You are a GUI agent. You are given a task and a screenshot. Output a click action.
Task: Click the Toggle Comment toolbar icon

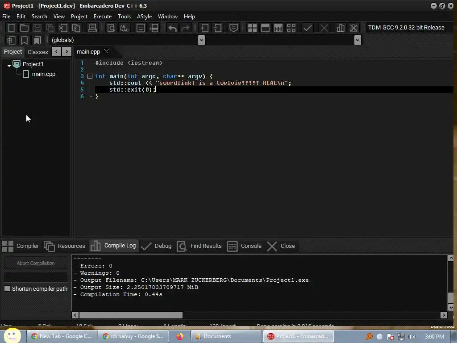coord(233,28)
